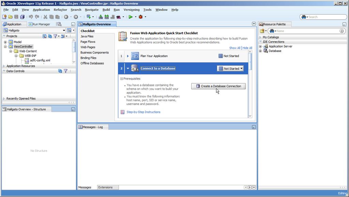349x197 pixels.
Task: Expand the Plan Your Application step
Action: coord(128,56)
